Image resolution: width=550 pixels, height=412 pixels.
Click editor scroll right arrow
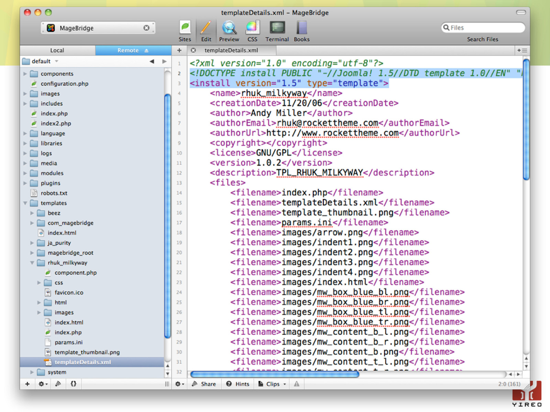pyautogui.click(x=518, y=374)
